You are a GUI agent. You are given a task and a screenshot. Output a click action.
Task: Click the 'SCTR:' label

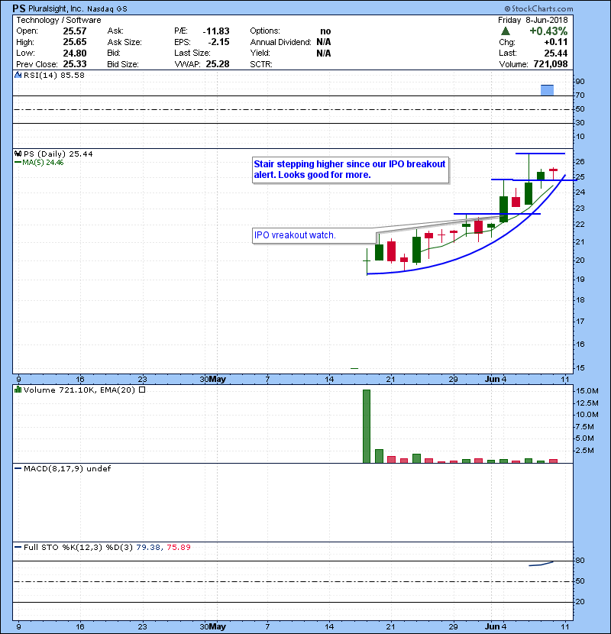(261, 64)
